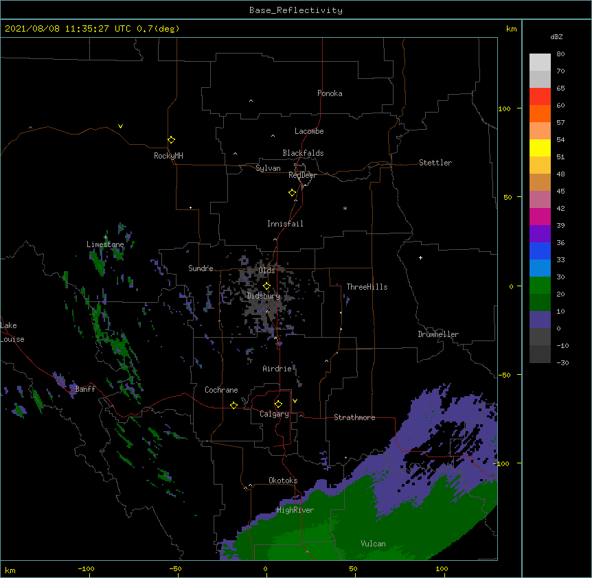Image resolution: width=592 pixels, height=578 pixels.
Task: Click the yellow station marker near Cochrane
Action: pyautogui.click(x=234, y=405)
